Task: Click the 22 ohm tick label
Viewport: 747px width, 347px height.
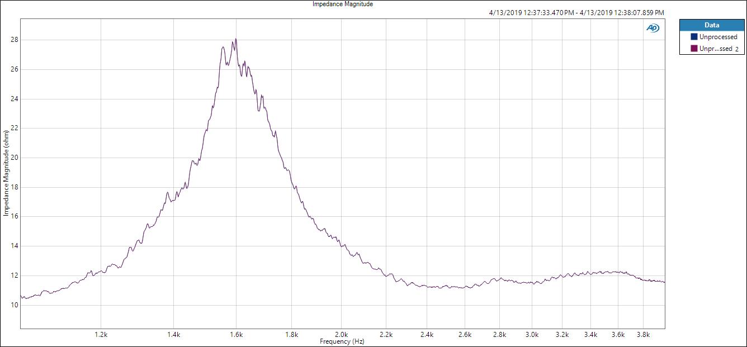Action: [x=15, y=128]
